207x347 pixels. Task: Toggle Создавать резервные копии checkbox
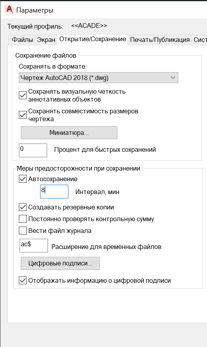click(x=23, y=207)
